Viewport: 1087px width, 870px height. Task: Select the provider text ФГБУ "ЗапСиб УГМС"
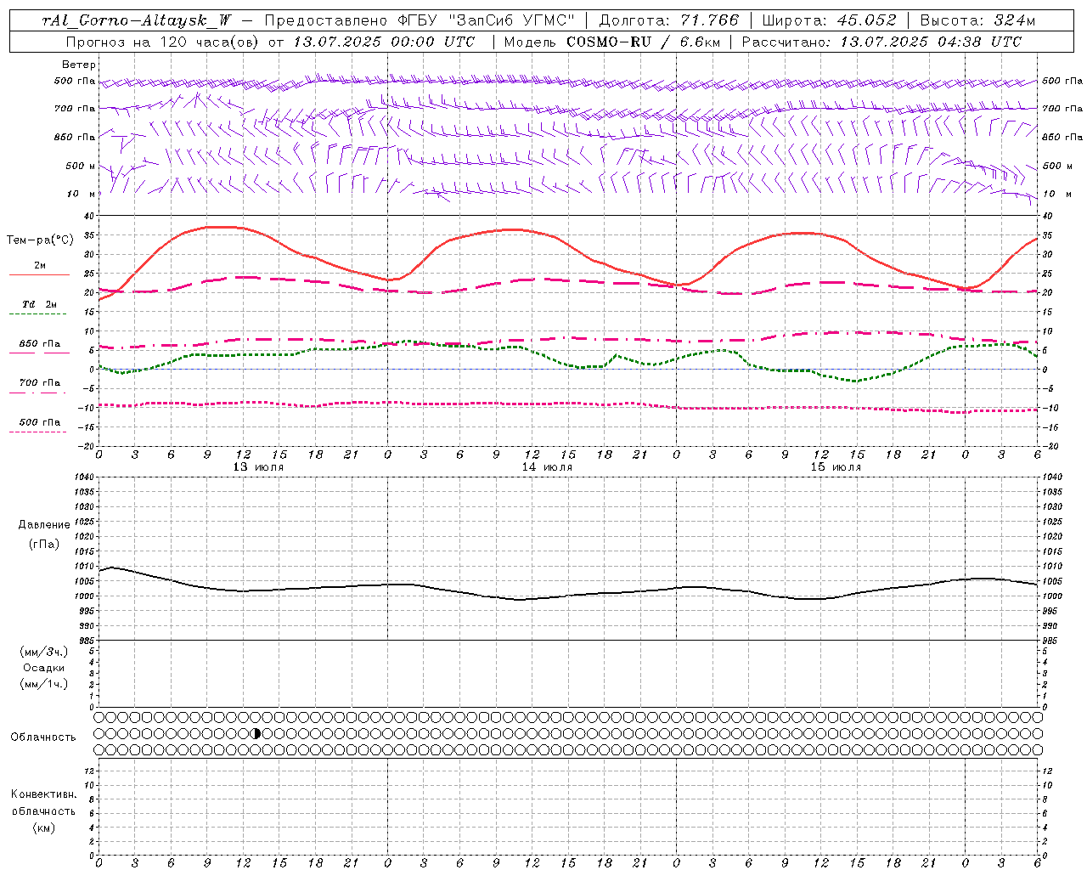[x=487, y=20]
